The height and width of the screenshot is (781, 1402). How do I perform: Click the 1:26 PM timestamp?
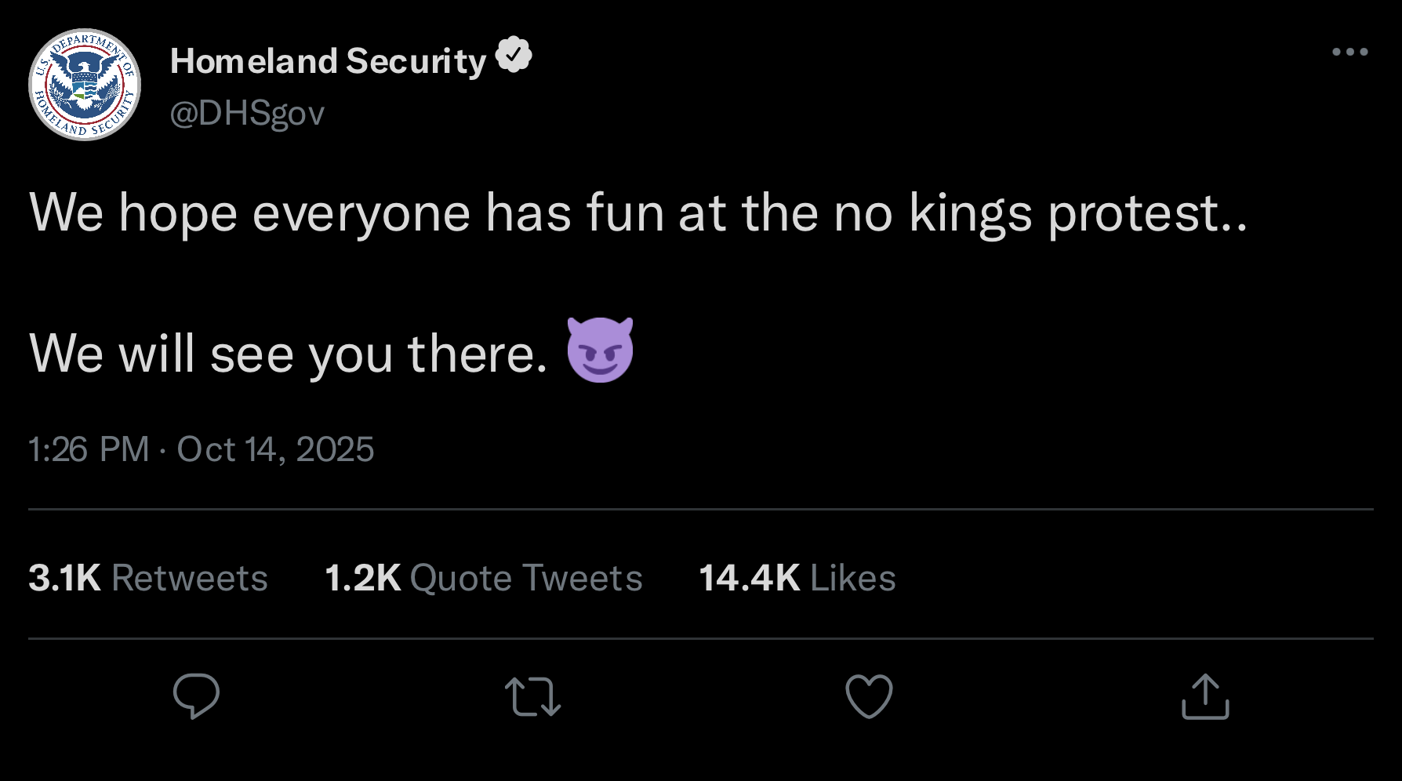coord(89,449)
